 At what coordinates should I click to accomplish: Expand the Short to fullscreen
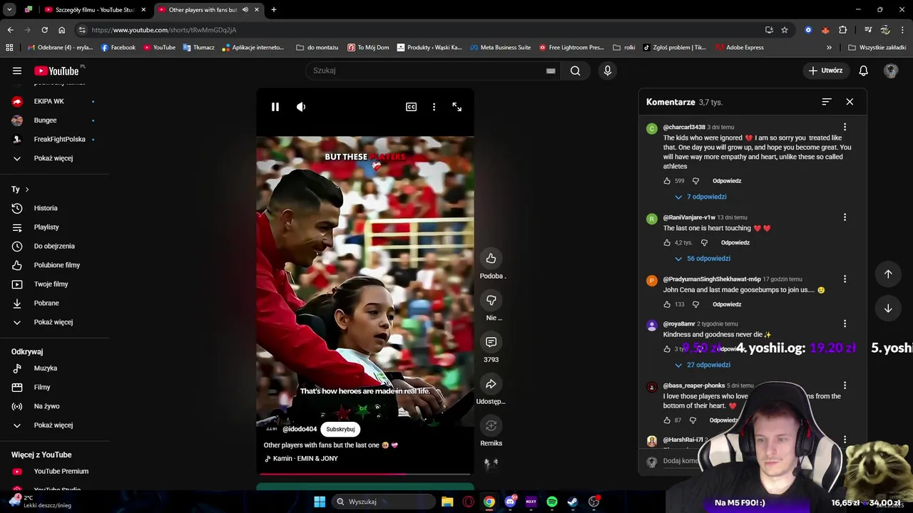(457, 107)
